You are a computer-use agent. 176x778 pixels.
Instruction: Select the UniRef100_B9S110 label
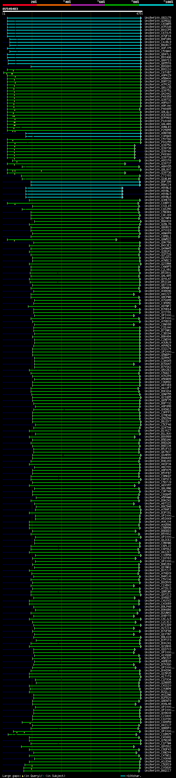coord(158,69)
